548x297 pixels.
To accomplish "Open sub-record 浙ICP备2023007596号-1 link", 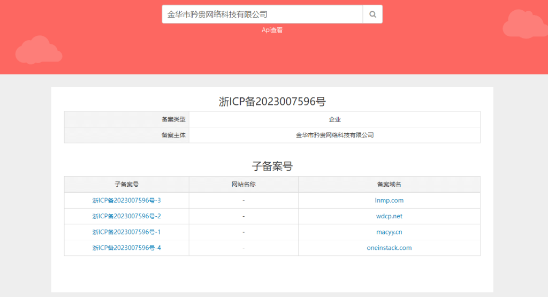I will tap(126, 232).
